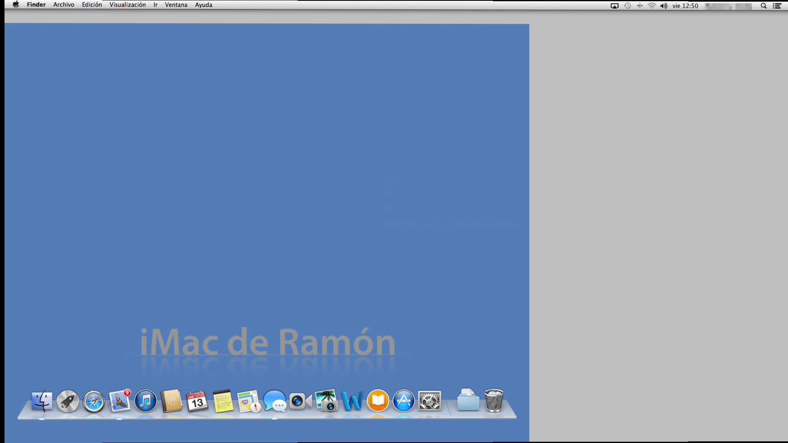
Task: Open the AirPlay display menu
Action: coord(614,6)
